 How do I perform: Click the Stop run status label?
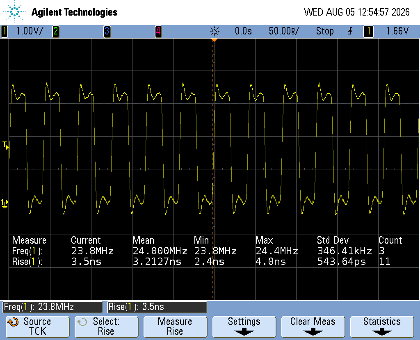(325, 31)
